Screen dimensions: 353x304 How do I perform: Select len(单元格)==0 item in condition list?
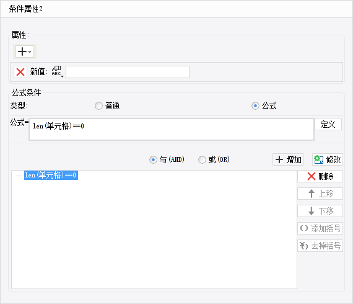click(51, 175)
